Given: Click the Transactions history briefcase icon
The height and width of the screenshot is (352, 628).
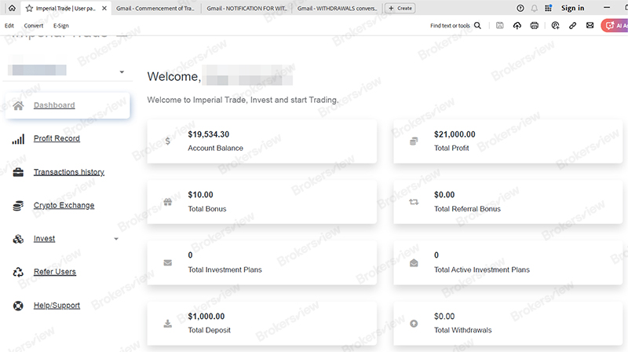Looking at the screenshot, I should click(18, 172).
